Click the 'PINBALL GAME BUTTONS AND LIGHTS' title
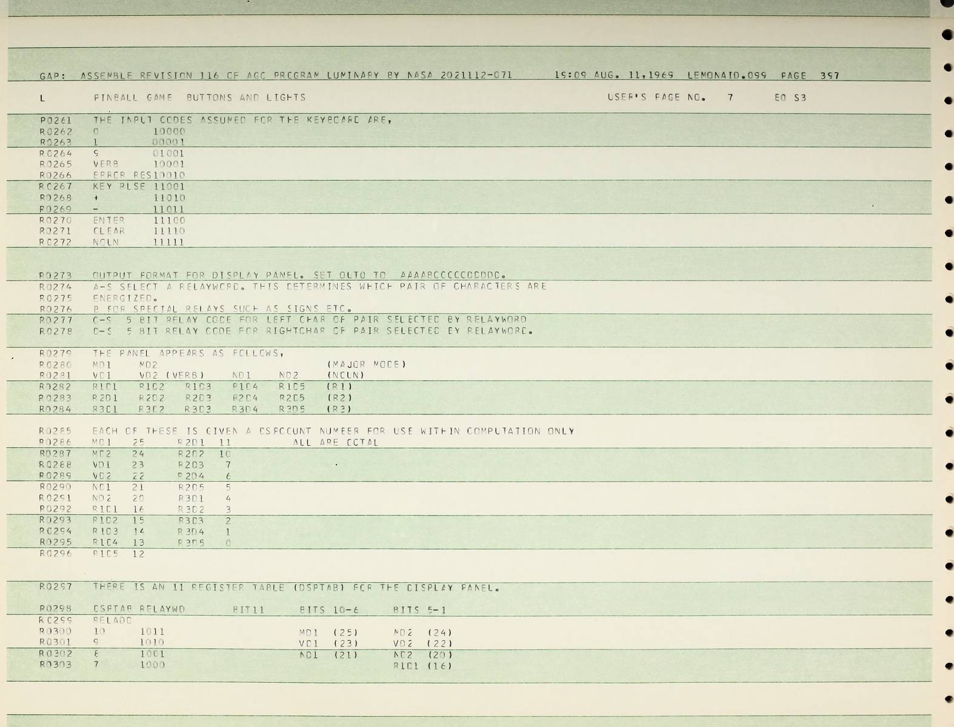This screenshot has height=727, width=954. [x=199, y=98]
